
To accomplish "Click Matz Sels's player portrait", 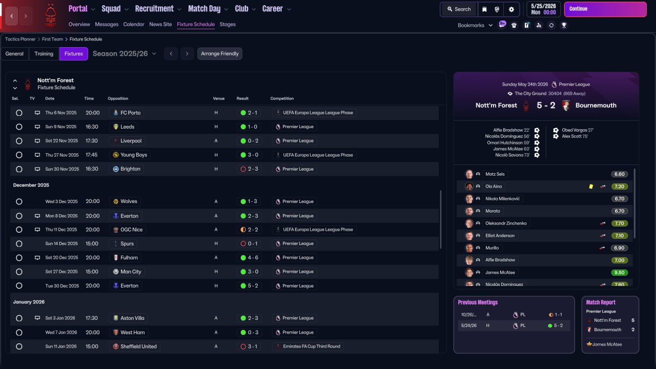I will click(x=468, y=174).
